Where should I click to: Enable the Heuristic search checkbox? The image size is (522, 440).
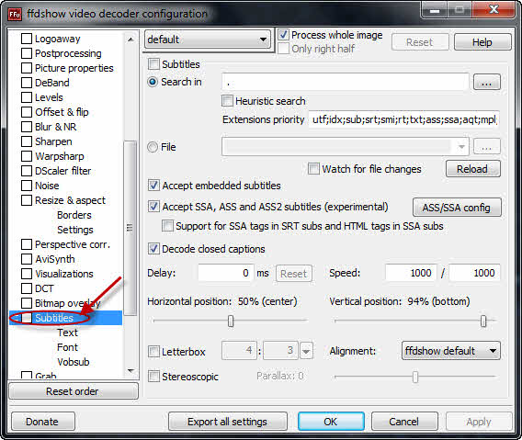point(227,101)
